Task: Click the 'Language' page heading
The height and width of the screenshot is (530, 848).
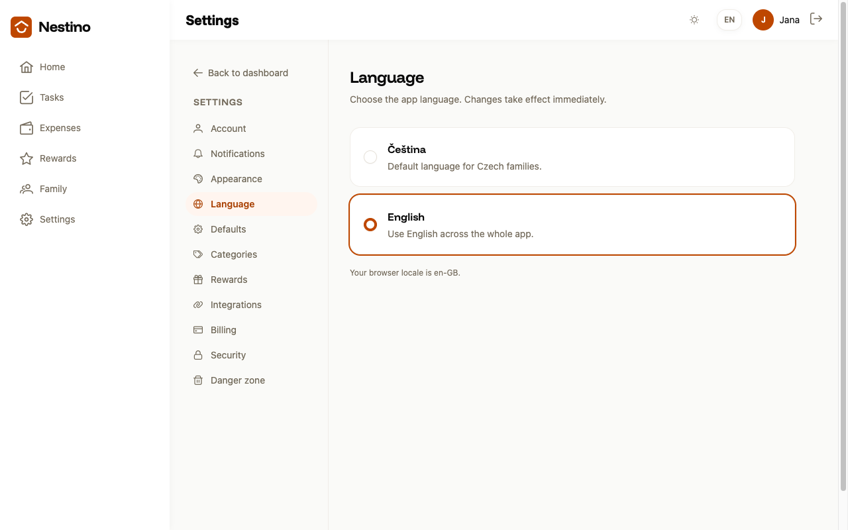Action: (x=387, y=78)
